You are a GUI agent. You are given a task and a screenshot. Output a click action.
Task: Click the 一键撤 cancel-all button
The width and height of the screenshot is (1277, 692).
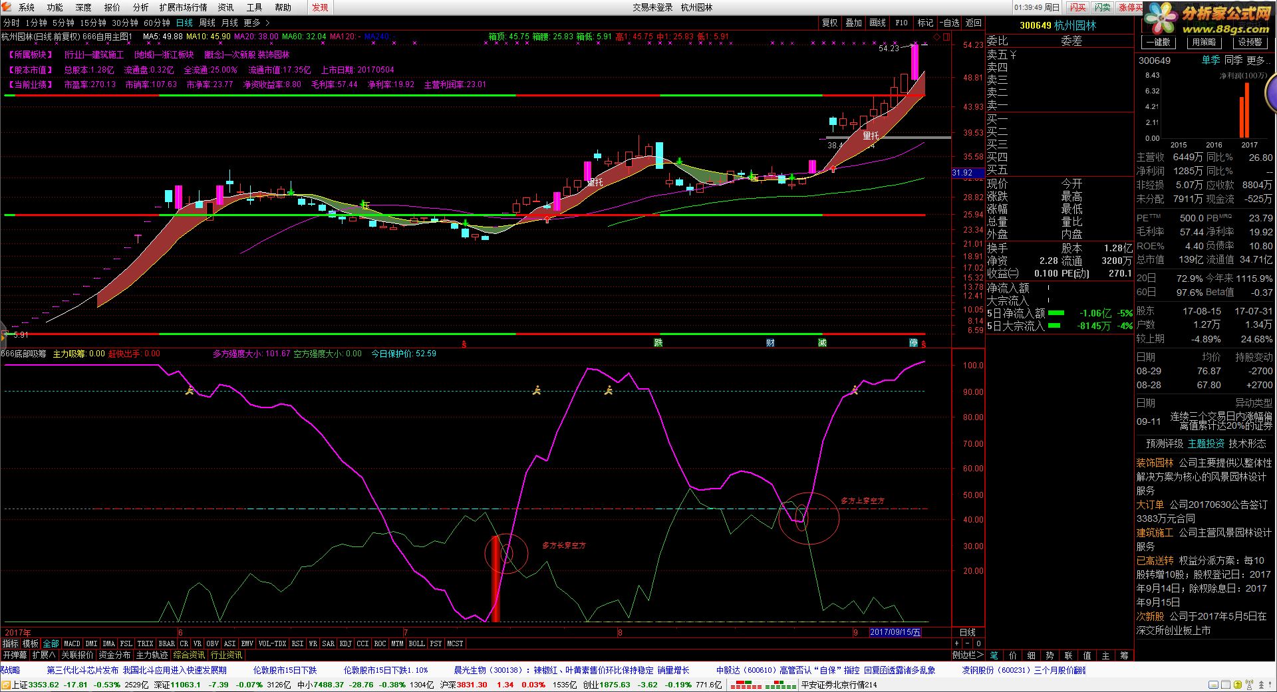1158,42
